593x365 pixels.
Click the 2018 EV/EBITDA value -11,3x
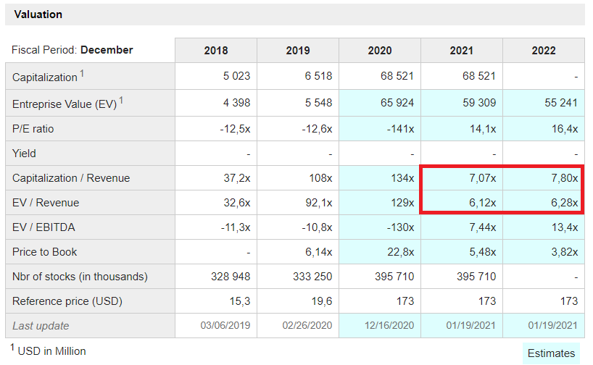[236, 227]
